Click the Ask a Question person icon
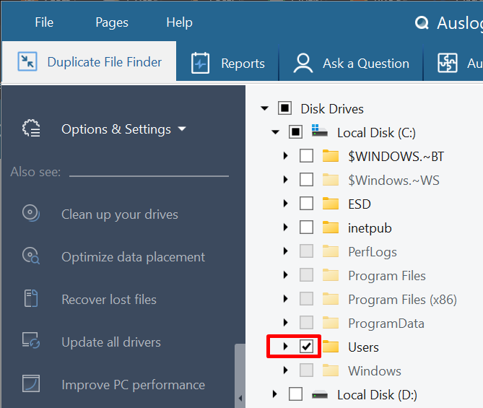Image resolution: width=483 pixels, height=408 pixels. click(303, 64)
